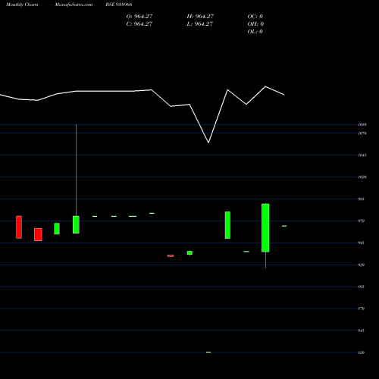Image resolution: width=379 pixels, height=379 pixels.
Task: Click the small green dash candle near 820
Action: pos(208,352)
